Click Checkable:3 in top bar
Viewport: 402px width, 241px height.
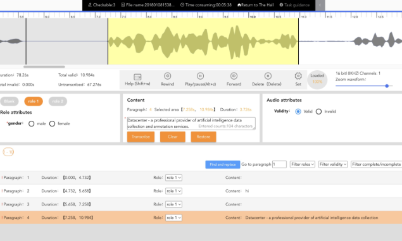pos(102,5)
